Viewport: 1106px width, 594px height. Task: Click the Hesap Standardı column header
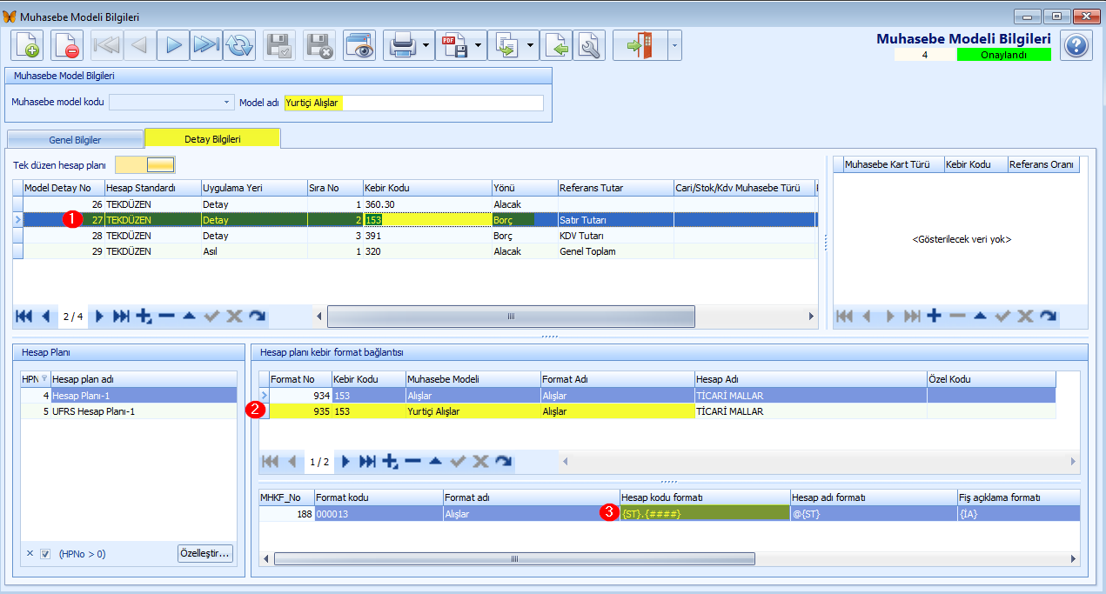click(152, 187)
